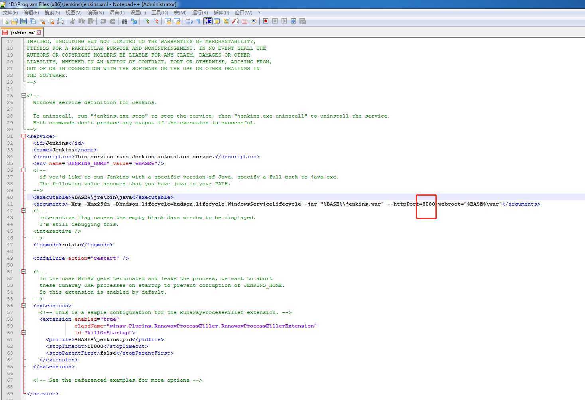Click the onfailure action restart line
This screenshot has width=585, height=400.
tap(81, 258)
